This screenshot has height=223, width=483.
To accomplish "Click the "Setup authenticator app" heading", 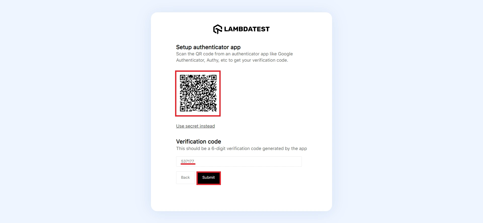I will pyautogui.click(x=208, y=47).
